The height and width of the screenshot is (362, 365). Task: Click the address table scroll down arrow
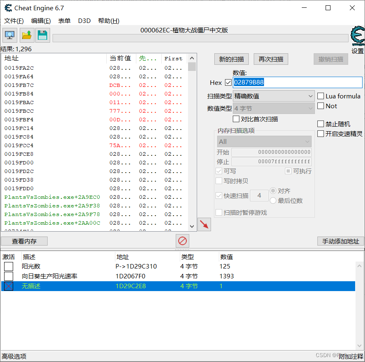(359, 346)
